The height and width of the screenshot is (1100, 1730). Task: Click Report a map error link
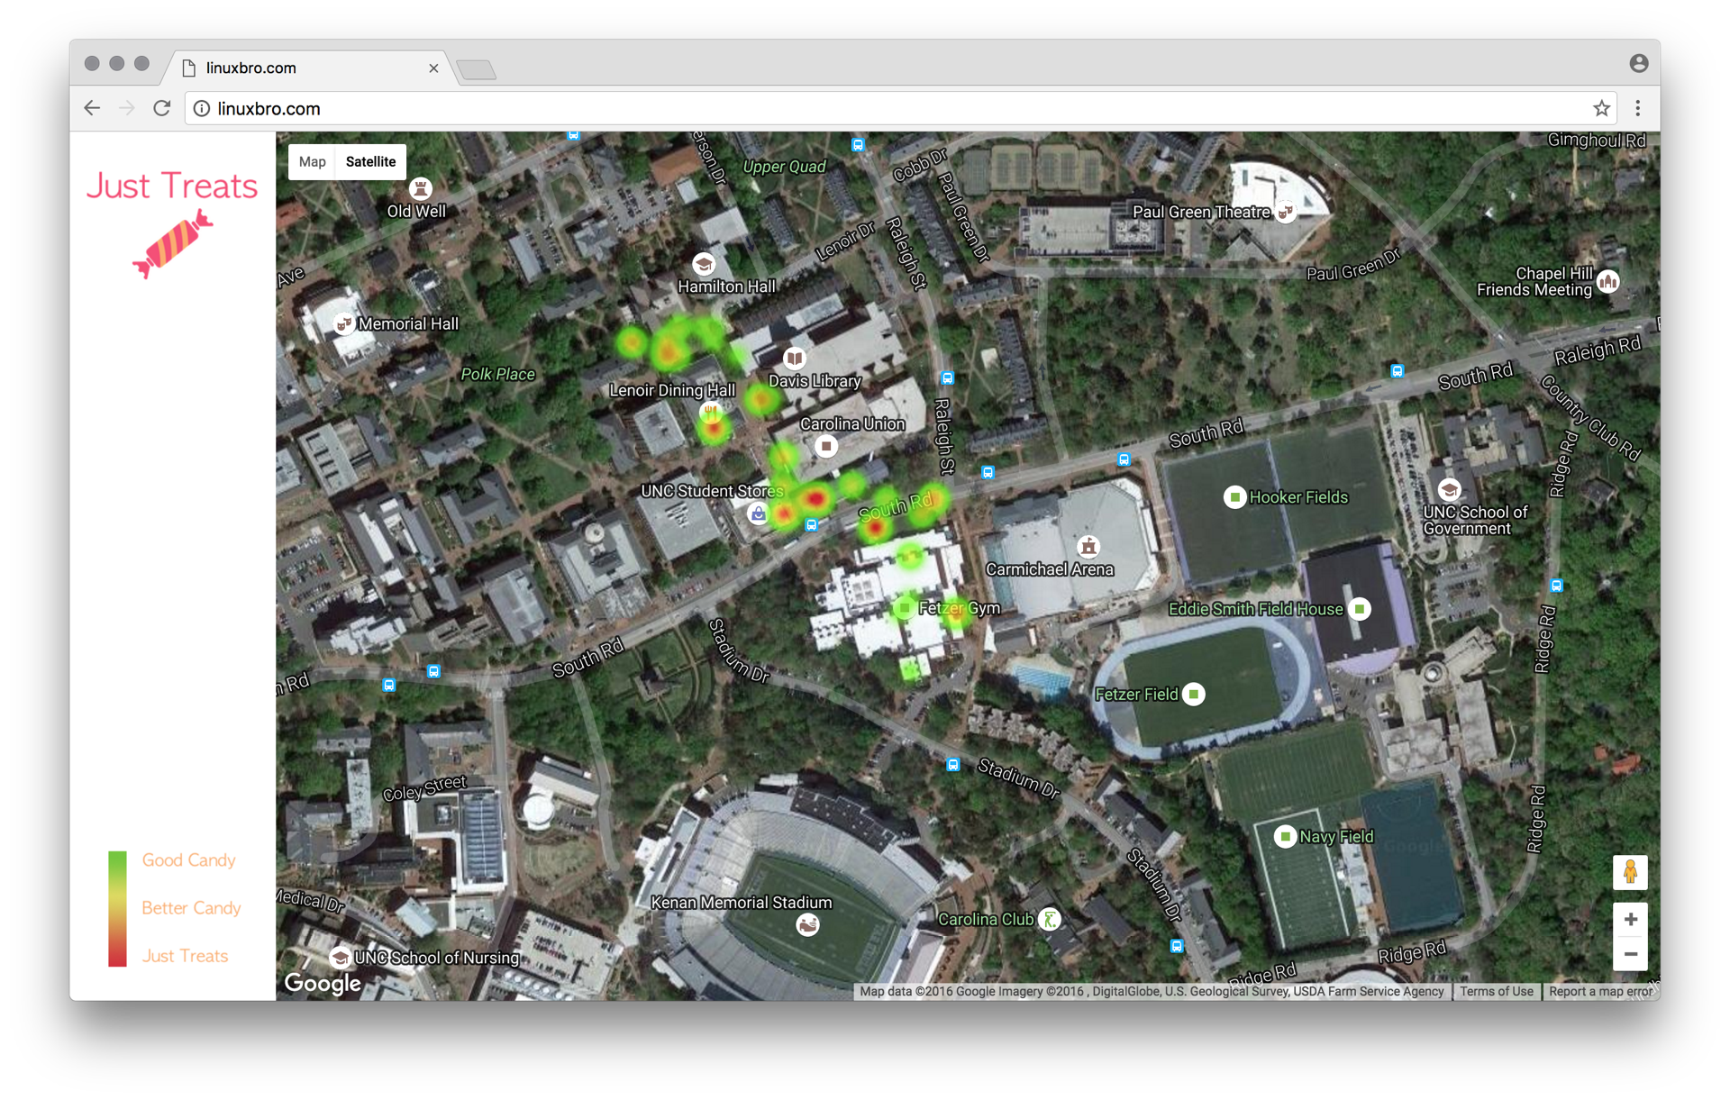[1600, 991]
